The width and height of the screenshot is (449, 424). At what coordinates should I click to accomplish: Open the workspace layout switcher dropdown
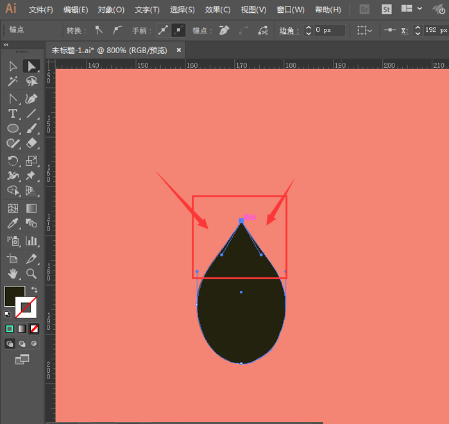pos(411,10)
